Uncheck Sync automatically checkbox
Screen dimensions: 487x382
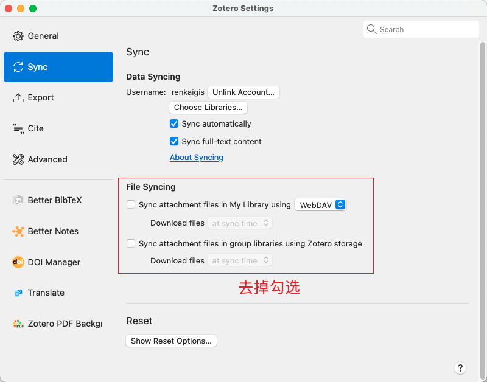tap(174, 124)
